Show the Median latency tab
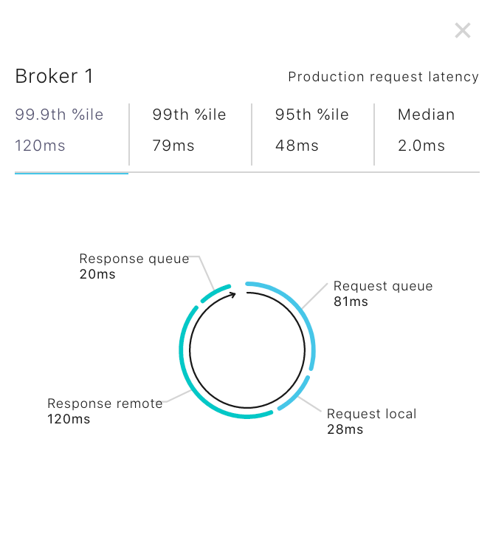493x538 pixels. pos(427,129)
